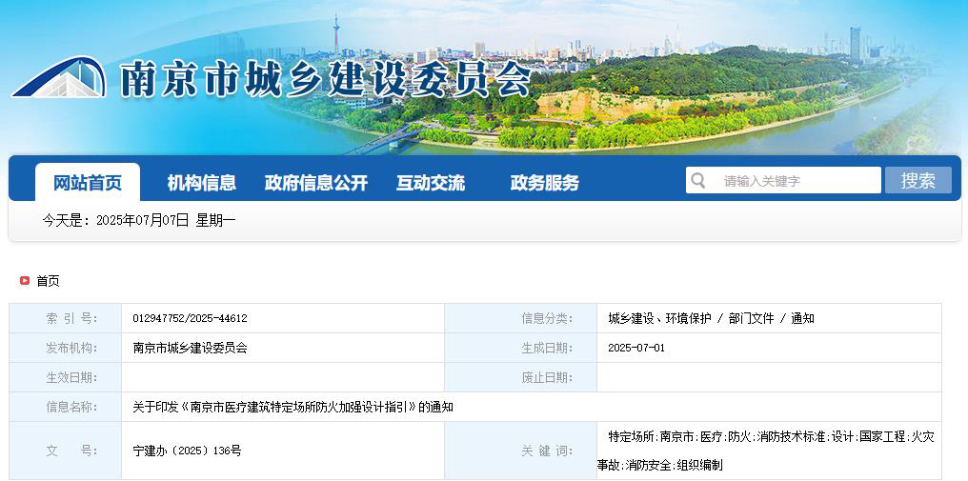
Task: Open the 网站首页 tab
Action: point(88,182)
